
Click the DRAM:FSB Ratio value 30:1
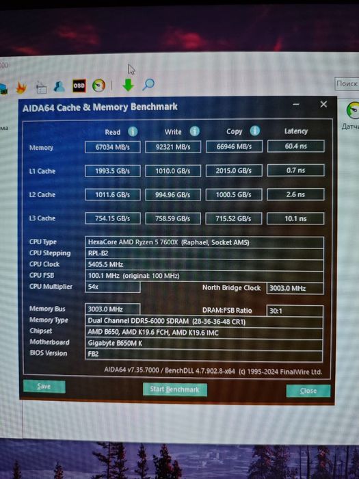(295, 311)
